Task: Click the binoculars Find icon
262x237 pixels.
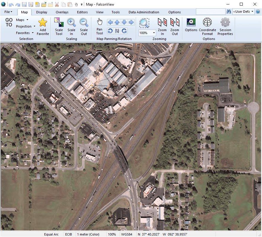Action: click(x=229, y=12)
